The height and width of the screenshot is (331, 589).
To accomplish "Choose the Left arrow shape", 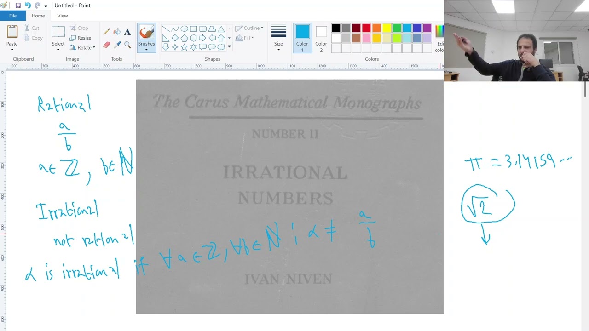I will point(212,38).
